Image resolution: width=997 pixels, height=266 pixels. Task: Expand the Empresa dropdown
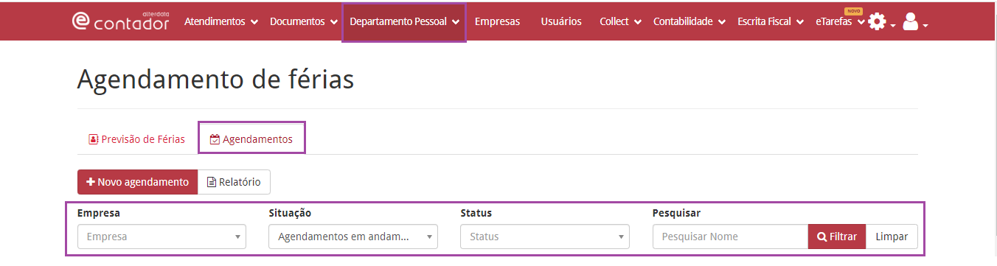click(x=161, y=237)
